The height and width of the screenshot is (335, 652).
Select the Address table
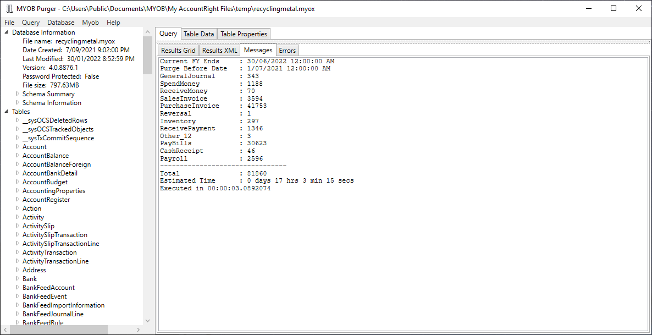click(34, 270)
